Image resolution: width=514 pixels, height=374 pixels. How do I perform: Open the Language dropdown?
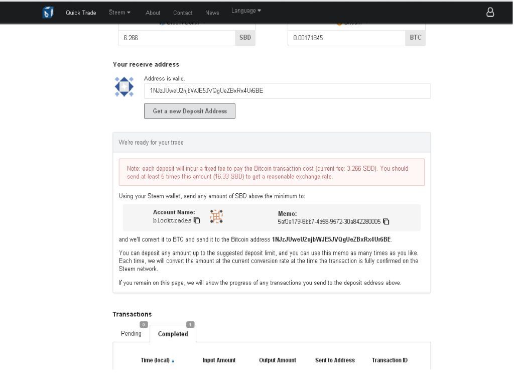246,11
